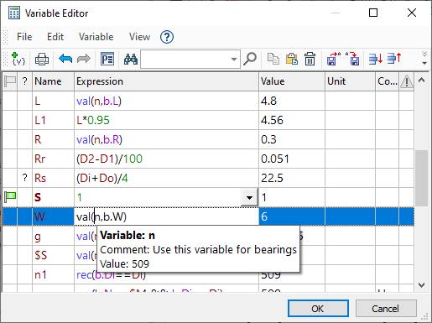
Task: Run search with the magnifying glass
Action: point(250,59)
